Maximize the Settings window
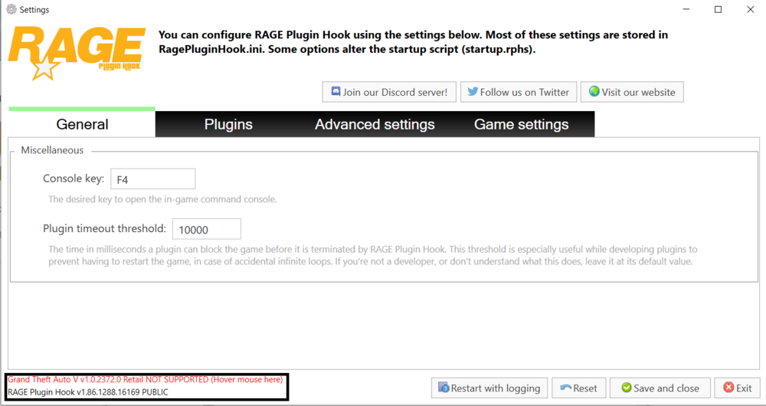766x406 pixels. click(718, 10)
